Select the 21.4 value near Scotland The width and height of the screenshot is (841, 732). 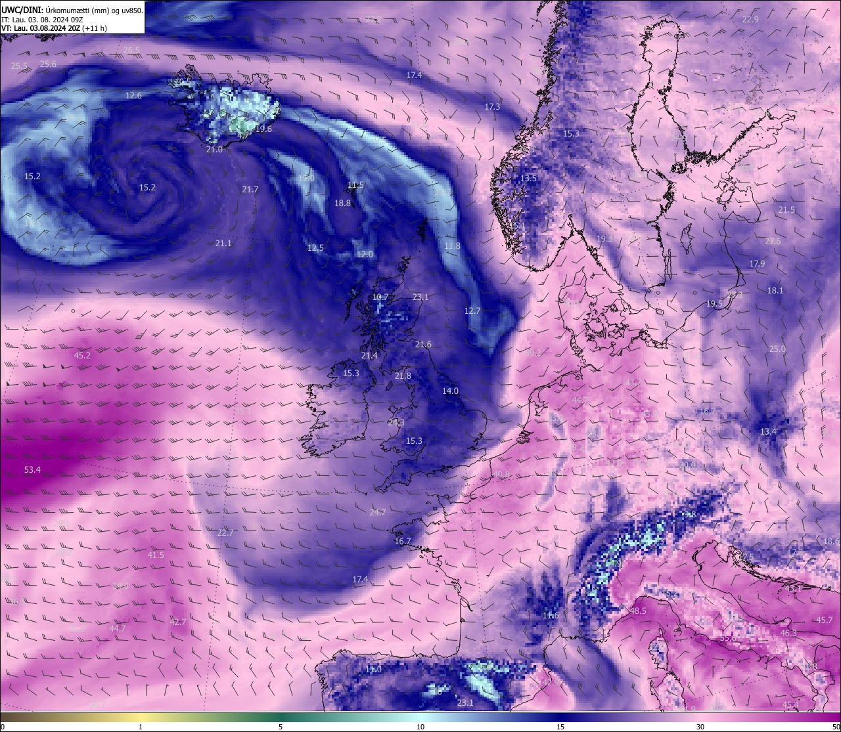(369, 355)
